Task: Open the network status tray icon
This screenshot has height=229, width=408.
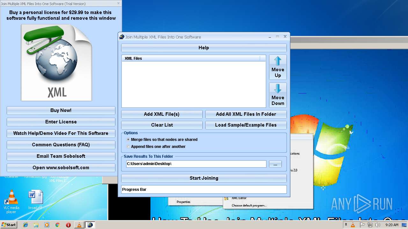Action: [370, 225]
